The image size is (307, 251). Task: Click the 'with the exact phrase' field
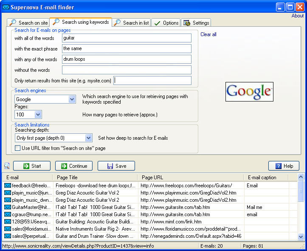coord(127,48)
